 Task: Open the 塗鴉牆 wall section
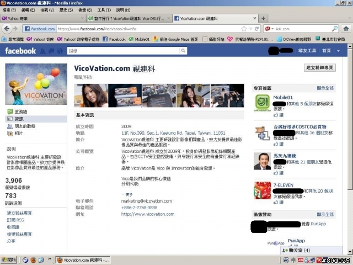(21, 112)
